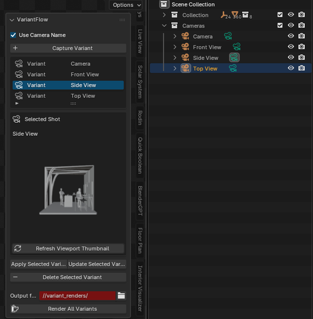This screenshot has height=319, width=313.
Task: Click the Cameras collection archive icon
Action: [174, 26]
